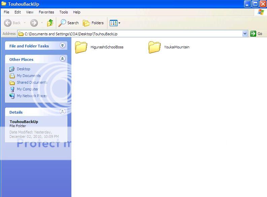Go to Desktop in Other Places
The image size is (267, 197).
23,69
